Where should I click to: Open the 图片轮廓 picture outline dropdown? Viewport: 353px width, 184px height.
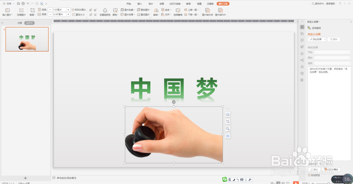(x=128, y=10)
